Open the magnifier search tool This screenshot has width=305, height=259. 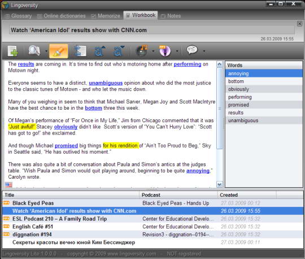(34, 51)
